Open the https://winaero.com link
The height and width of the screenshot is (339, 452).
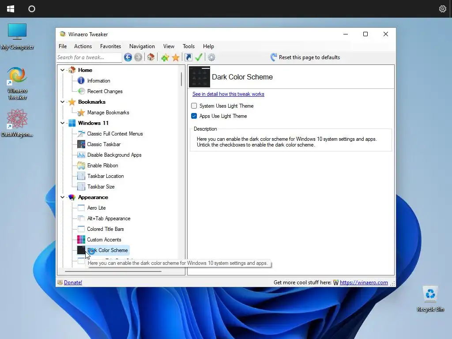[x=364, y=282]
